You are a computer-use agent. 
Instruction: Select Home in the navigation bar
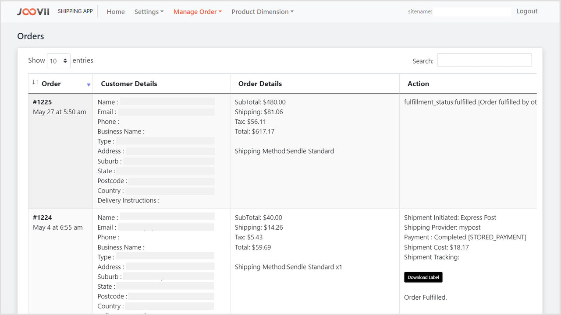tap(115, 12)
